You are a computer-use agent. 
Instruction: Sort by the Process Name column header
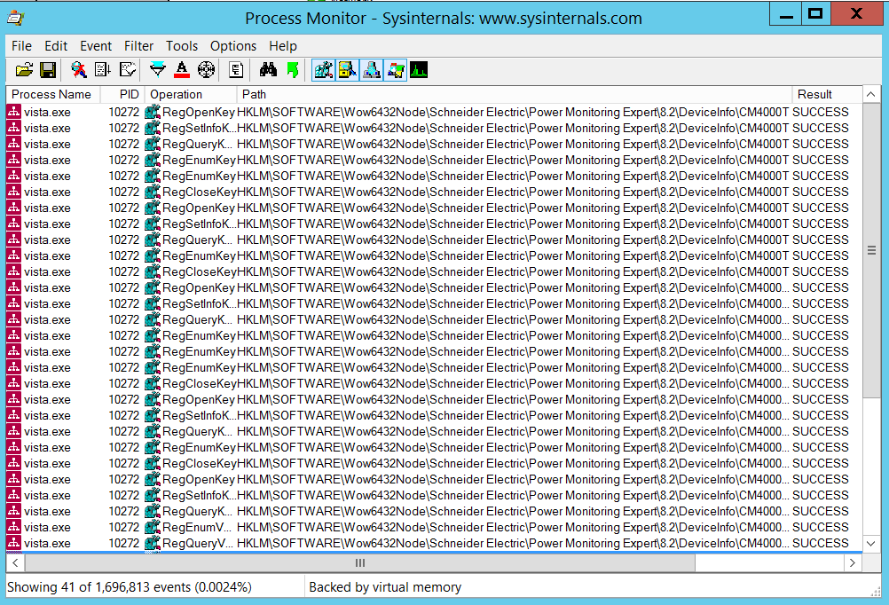click(53, 94)
